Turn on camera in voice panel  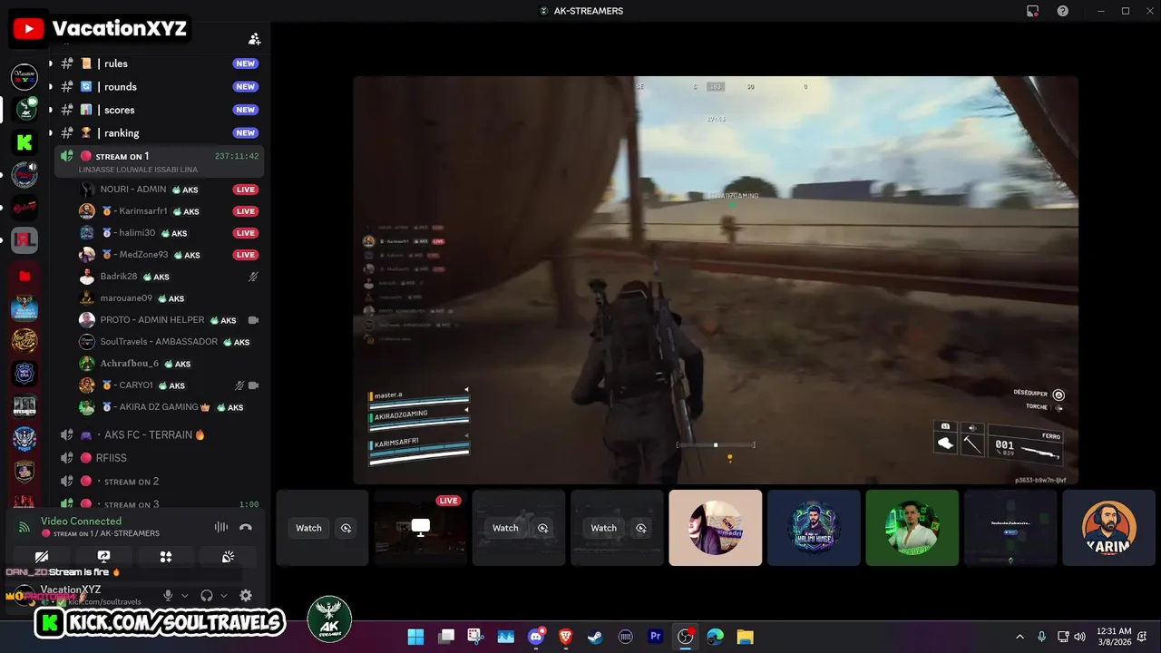click(42, 557)
